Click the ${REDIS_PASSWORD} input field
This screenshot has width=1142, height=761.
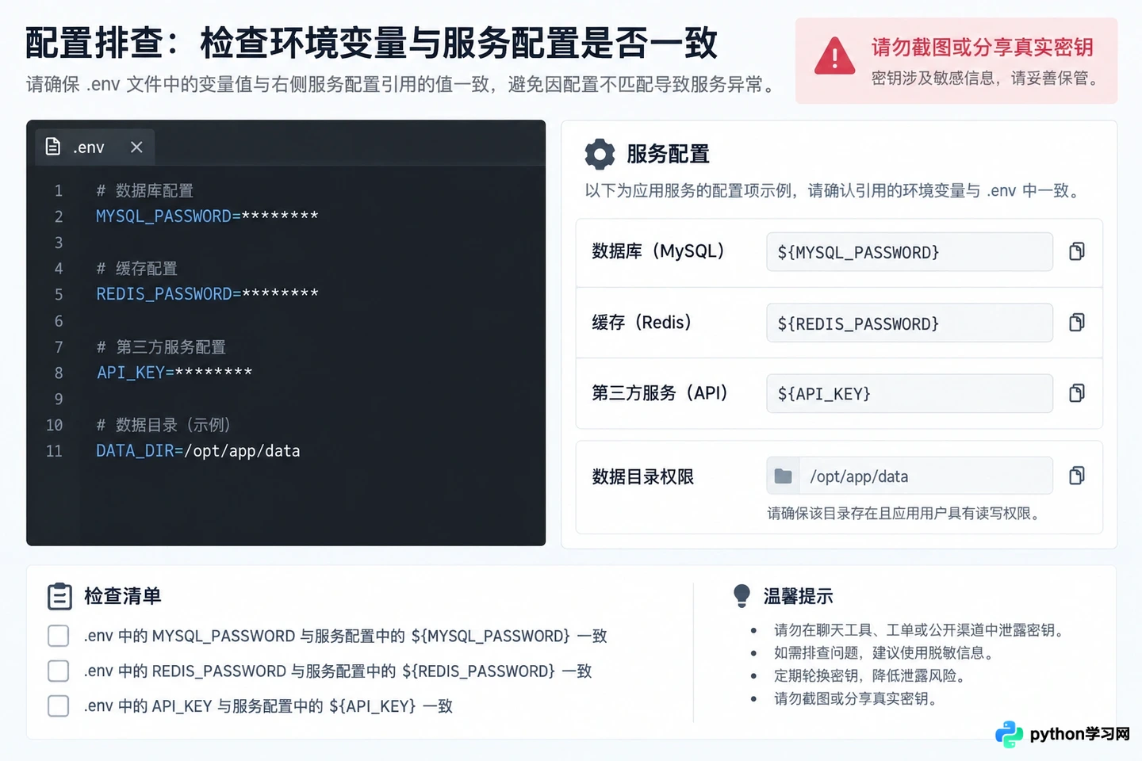click(x=910, y=323)
